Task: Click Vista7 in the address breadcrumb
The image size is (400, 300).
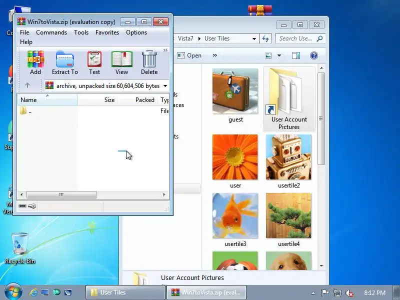Action: (185, 38)
